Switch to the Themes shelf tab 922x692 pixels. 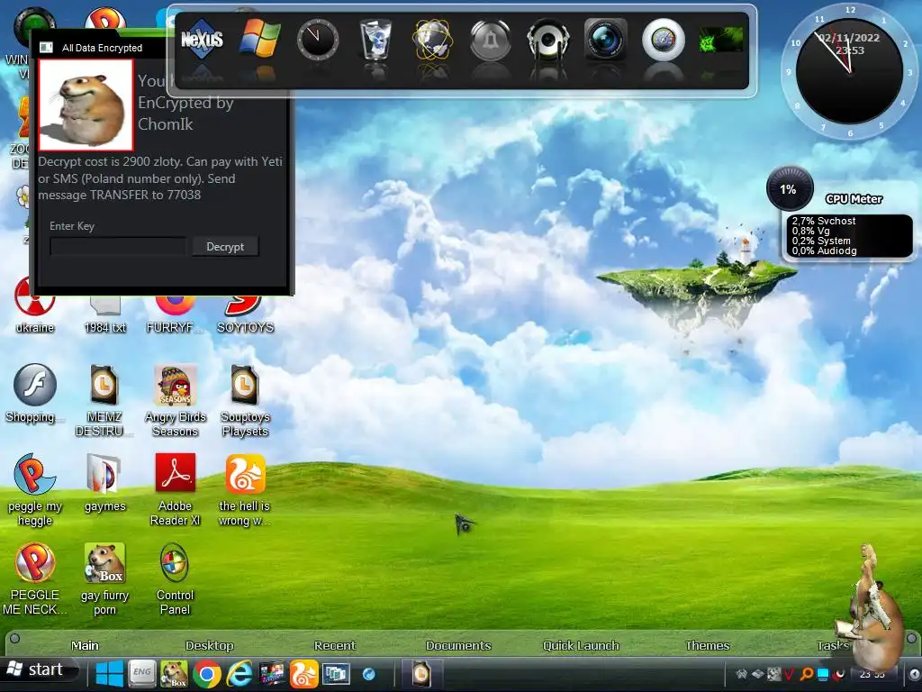pos(707,645)
